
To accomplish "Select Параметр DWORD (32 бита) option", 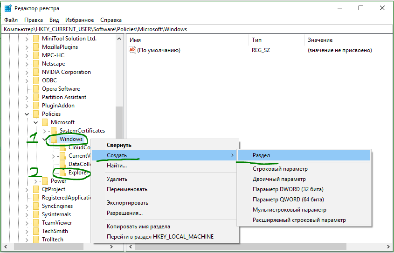I will [288, 189].
